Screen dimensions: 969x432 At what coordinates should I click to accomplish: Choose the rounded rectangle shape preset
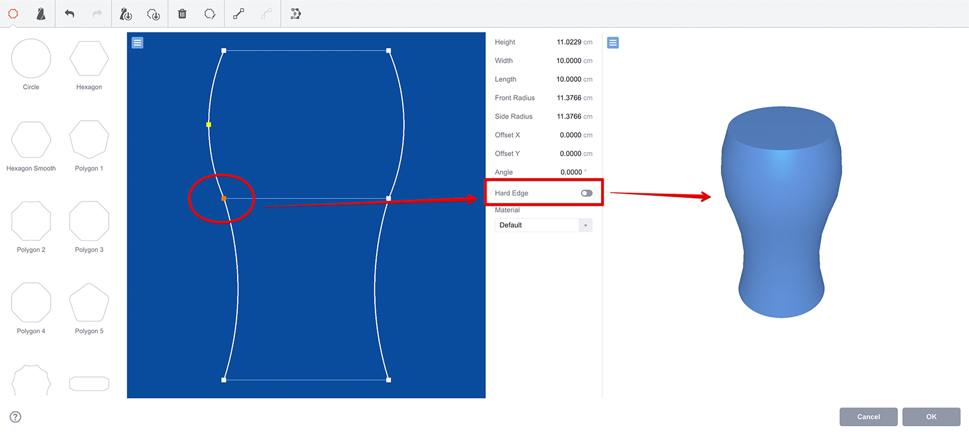click(x=89, y=384)
